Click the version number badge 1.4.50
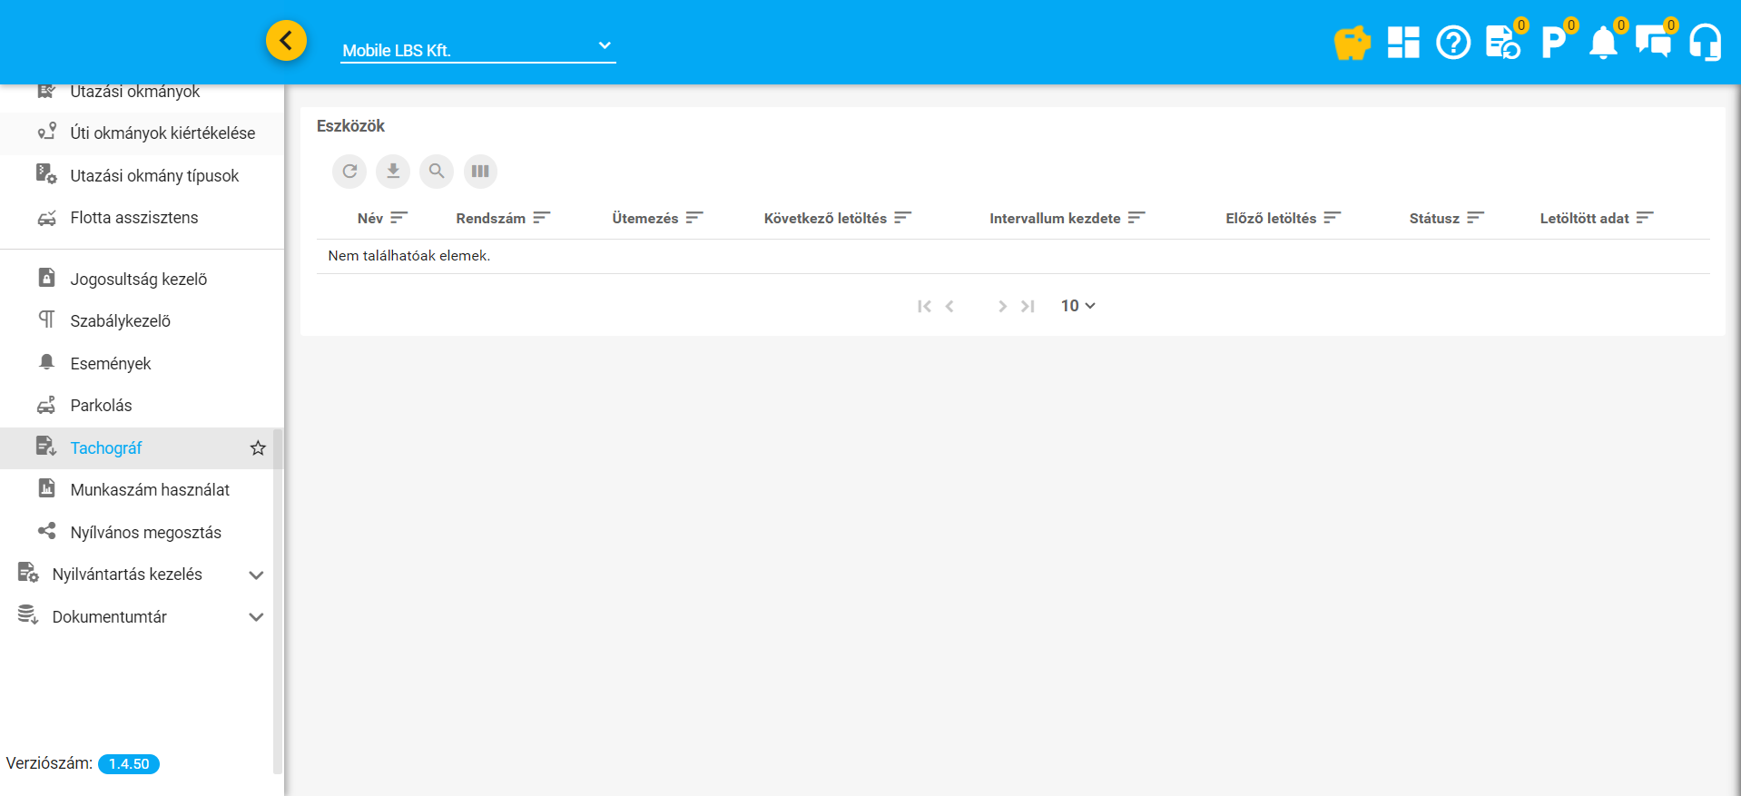The width and height of the screenshot is (1741, 796). tap(129, 764)
